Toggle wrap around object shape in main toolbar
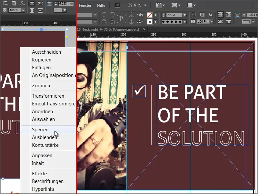 (x=220, y=22)
